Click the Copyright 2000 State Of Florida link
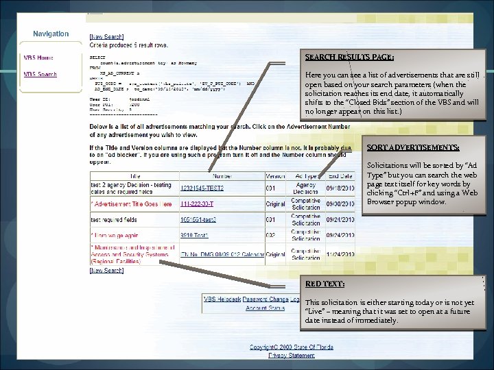Viewport: 494px width, 370px height. pyautogui.click(x=292, y=347)
